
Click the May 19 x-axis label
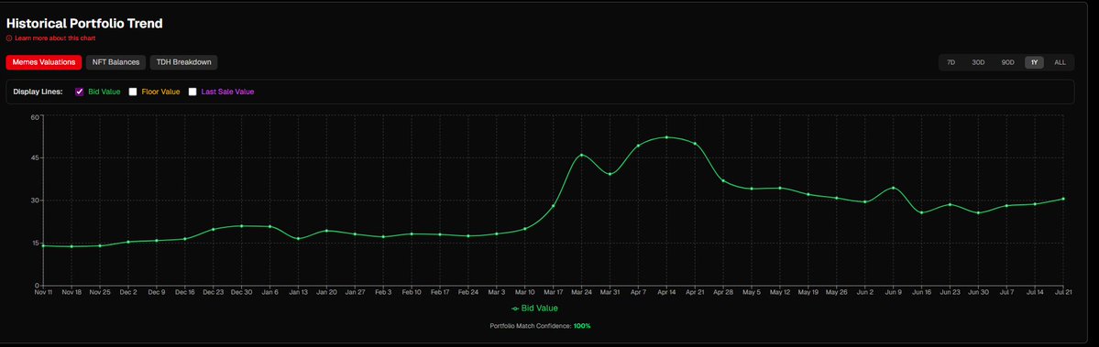coord(808,292)
